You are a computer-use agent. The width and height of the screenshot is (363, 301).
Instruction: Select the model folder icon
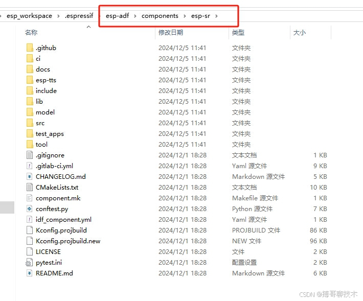coord(30,112)
